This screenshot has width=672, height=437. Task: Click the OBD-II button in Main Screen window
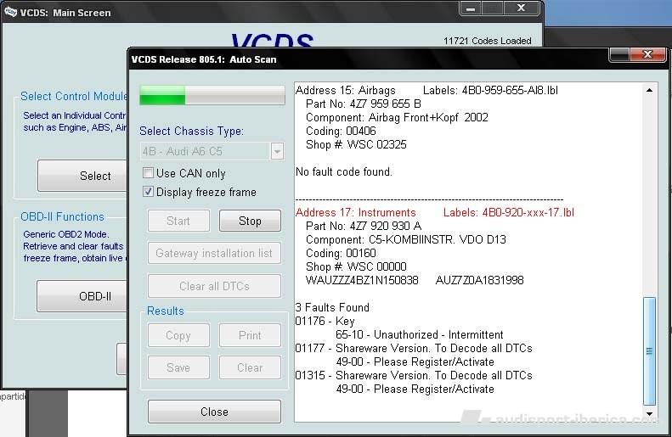click(82, 296)
